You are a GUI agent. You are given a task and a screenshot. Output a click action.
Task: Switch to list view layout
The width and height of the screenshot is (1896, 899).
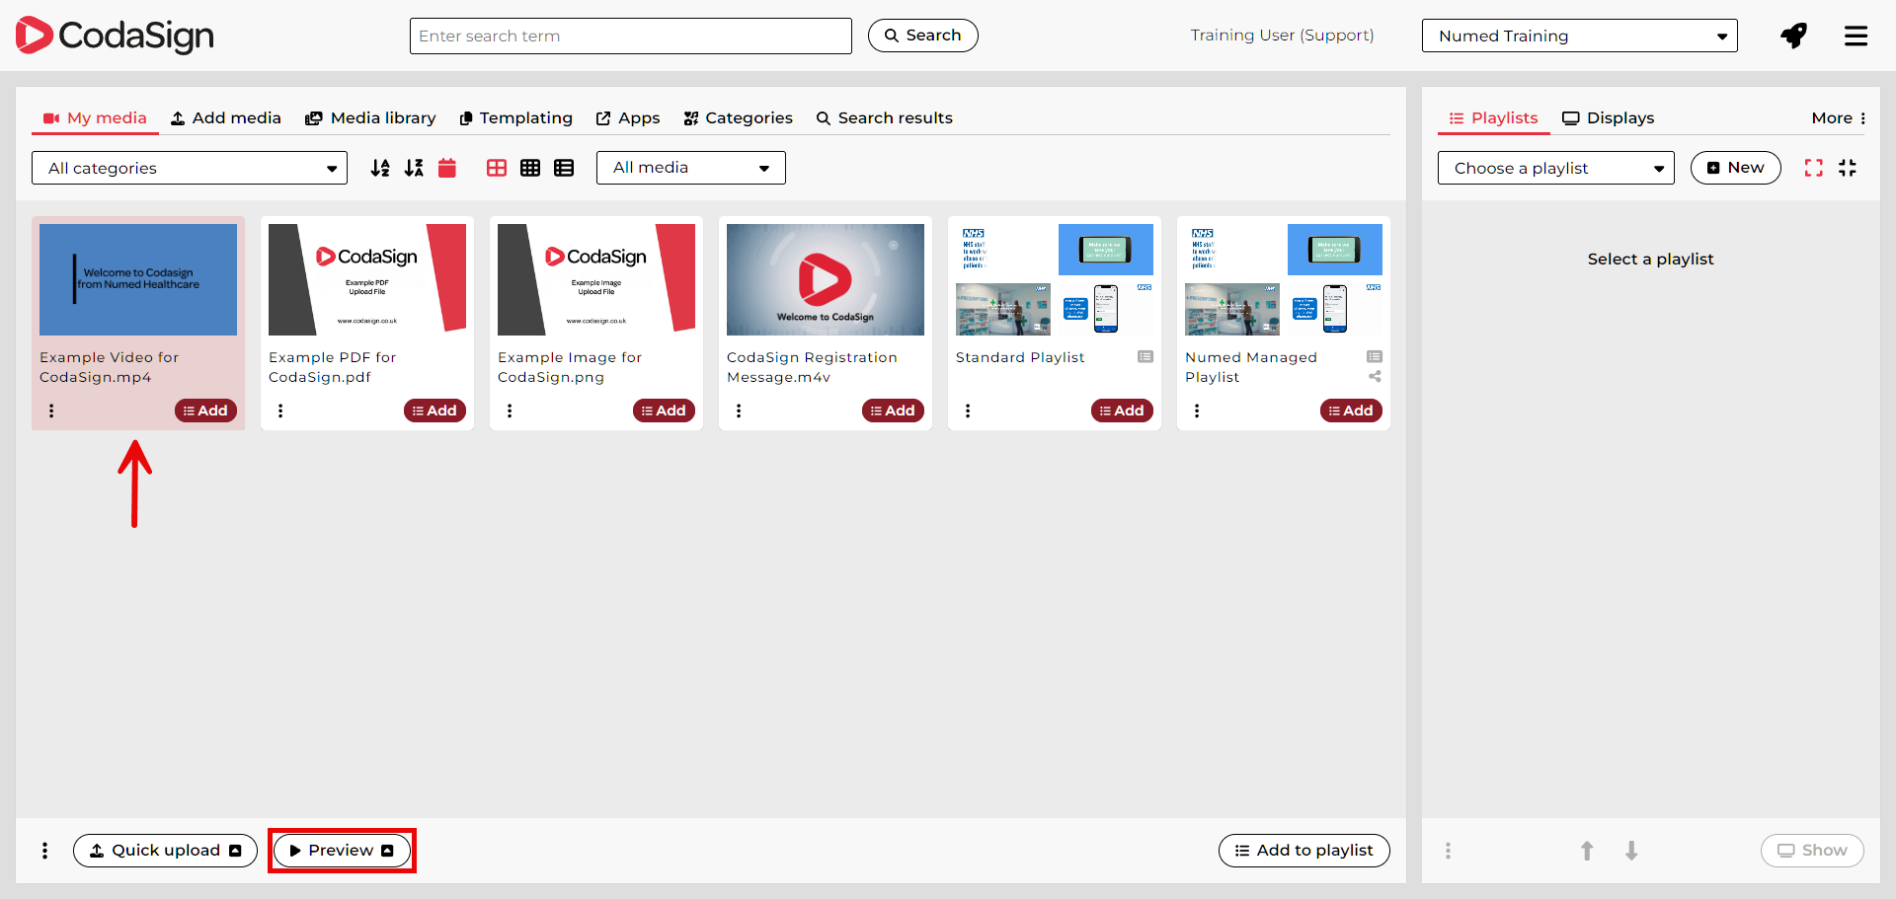pos(564,168)
